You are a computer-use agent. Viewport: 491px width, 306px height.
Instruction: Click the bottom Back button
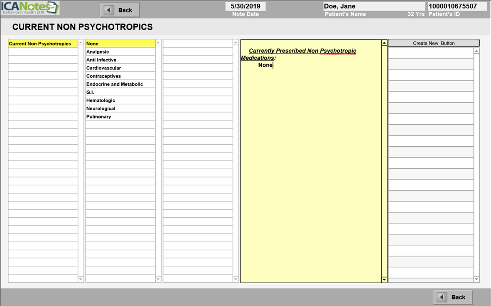pyautogui.click(x=453, y=297)
